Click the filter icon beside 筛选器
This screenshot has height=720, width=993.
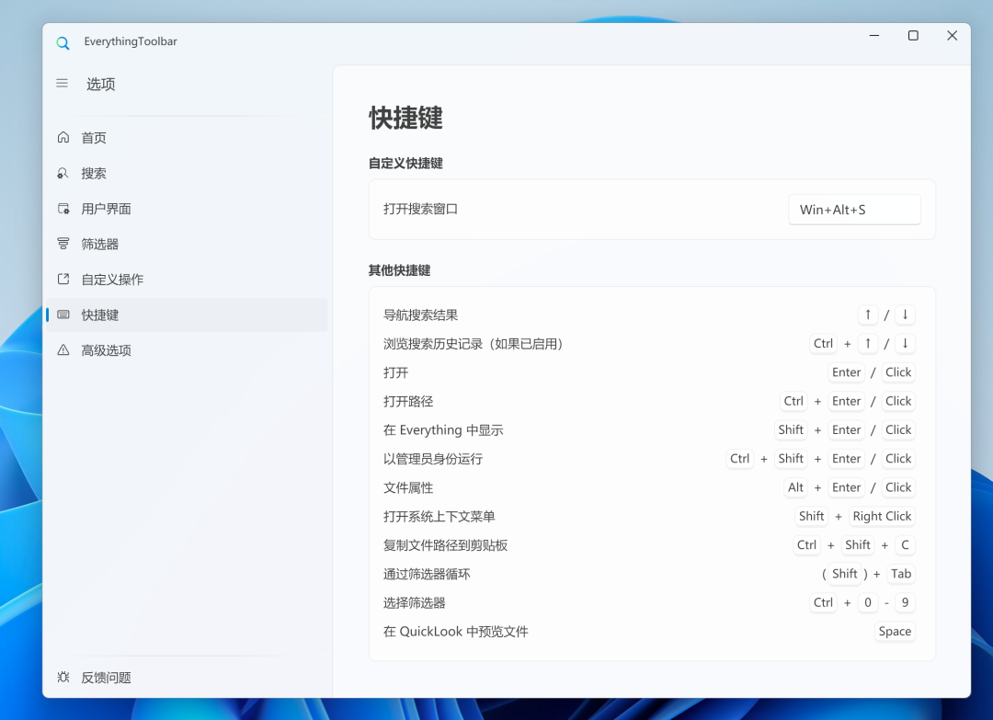click(63, 244)
